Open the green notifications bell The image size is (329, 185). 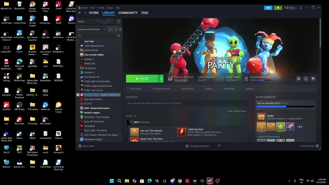[278, 8]
